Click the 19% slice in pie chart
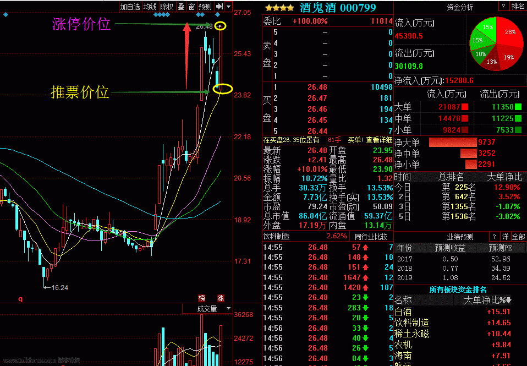The width and height of the screenshot is (527, 366). (x=508, y=57)
